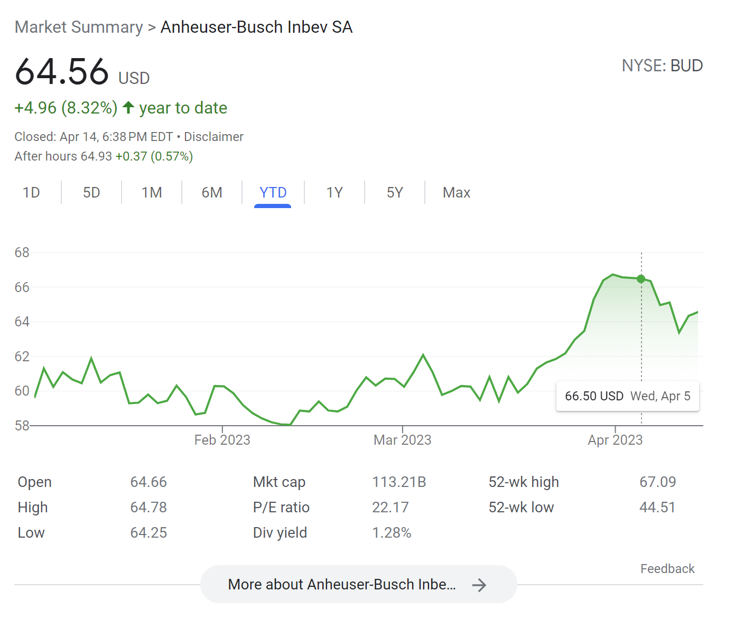Screen dimensions: 753x619
Task: Click the Mkt cap value 113.21B
Action: (x=399, y=482)
